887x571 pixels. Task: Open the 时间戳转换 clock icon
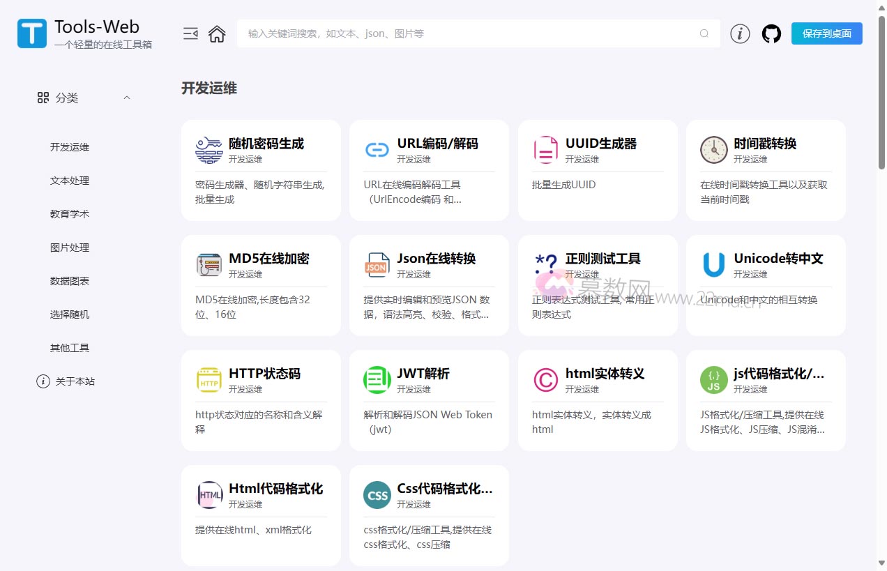click(x=713, y=150)
